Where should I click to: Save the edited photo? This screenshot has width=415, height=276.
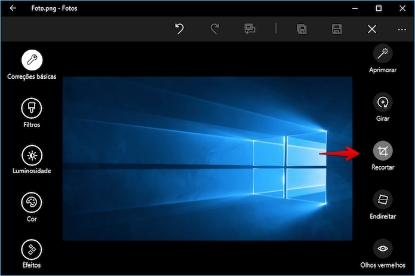pyautogui.click(x=337, y=29)
